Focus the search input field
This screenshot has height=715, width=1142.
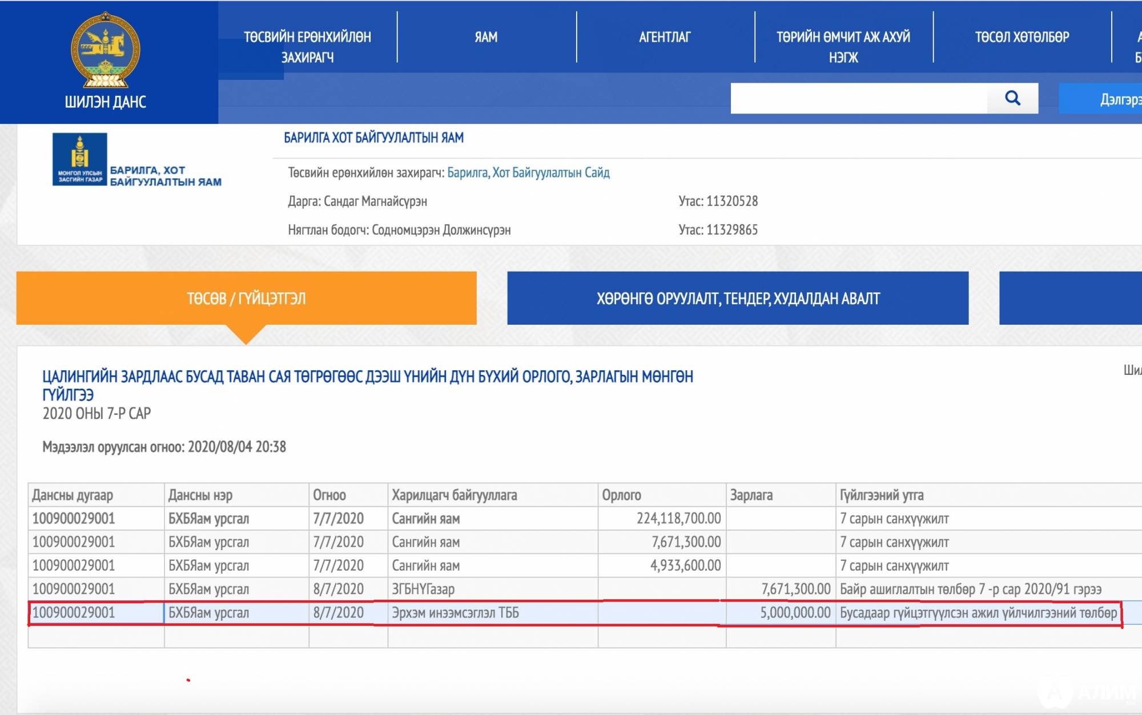pyautogui.click(x=859, y=98)
